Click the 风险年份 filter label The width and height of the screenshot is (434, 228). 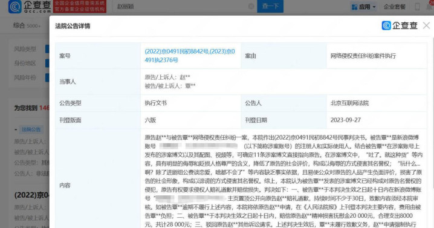point(25,77)
